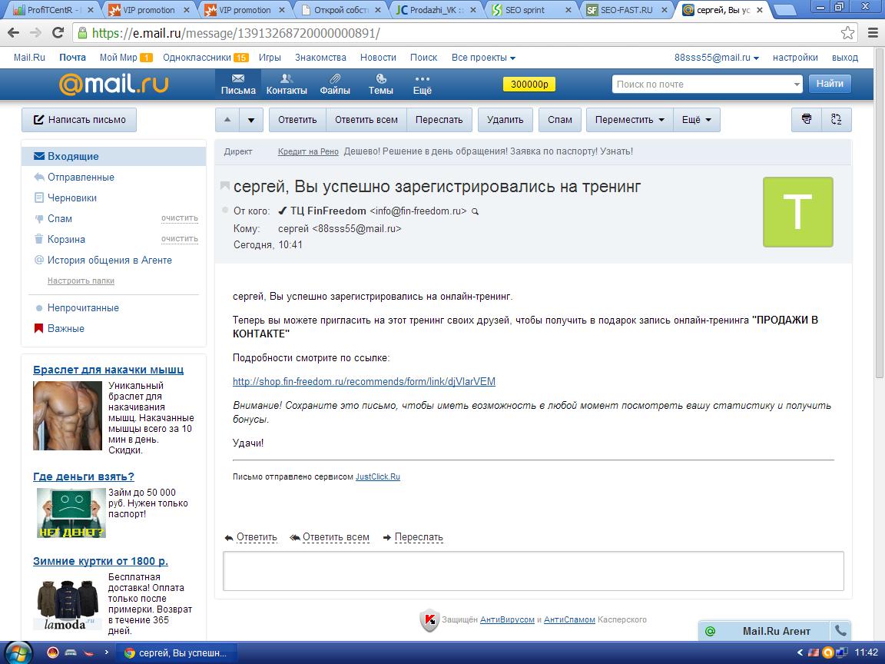Open the JustClick.Ru link
Image resolution: width=885 pixels, height=664 pixels.
(x=378, y=476)
